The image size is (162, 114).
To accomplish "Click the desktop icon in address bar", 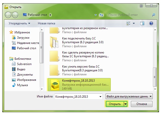I will pyautogui.click(x=25, y=15).
